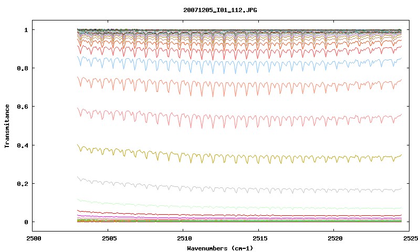Click y-axis tick label 0.2
This screenshot has width=420, height=252.
tap(23, 184)
